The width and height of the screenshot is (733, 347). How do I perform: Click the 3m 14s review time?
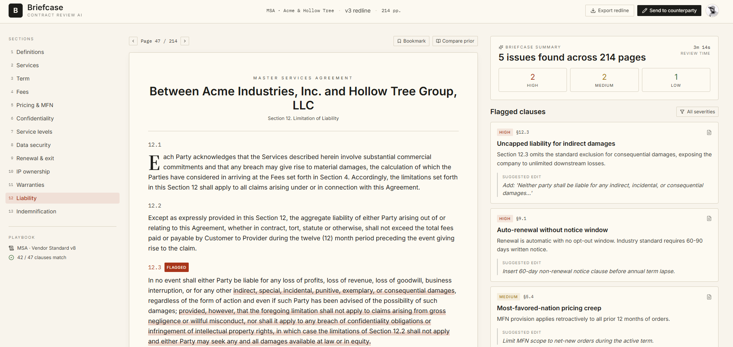[702, 47]
